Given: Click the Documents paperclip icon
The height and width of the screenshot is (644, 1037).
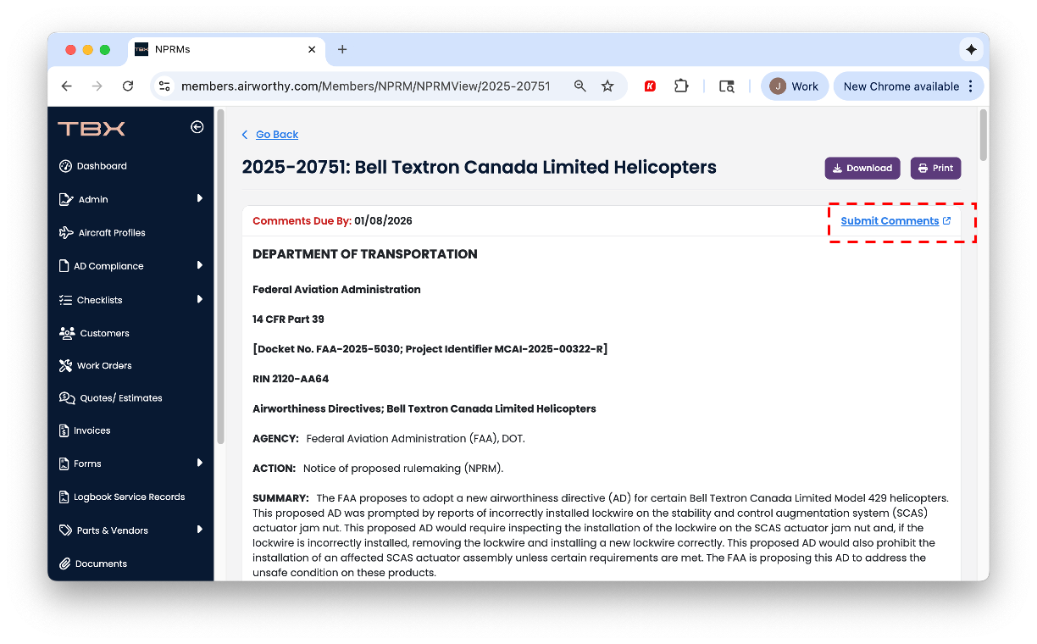Looking at the screenshot, I should coord(64,563).
